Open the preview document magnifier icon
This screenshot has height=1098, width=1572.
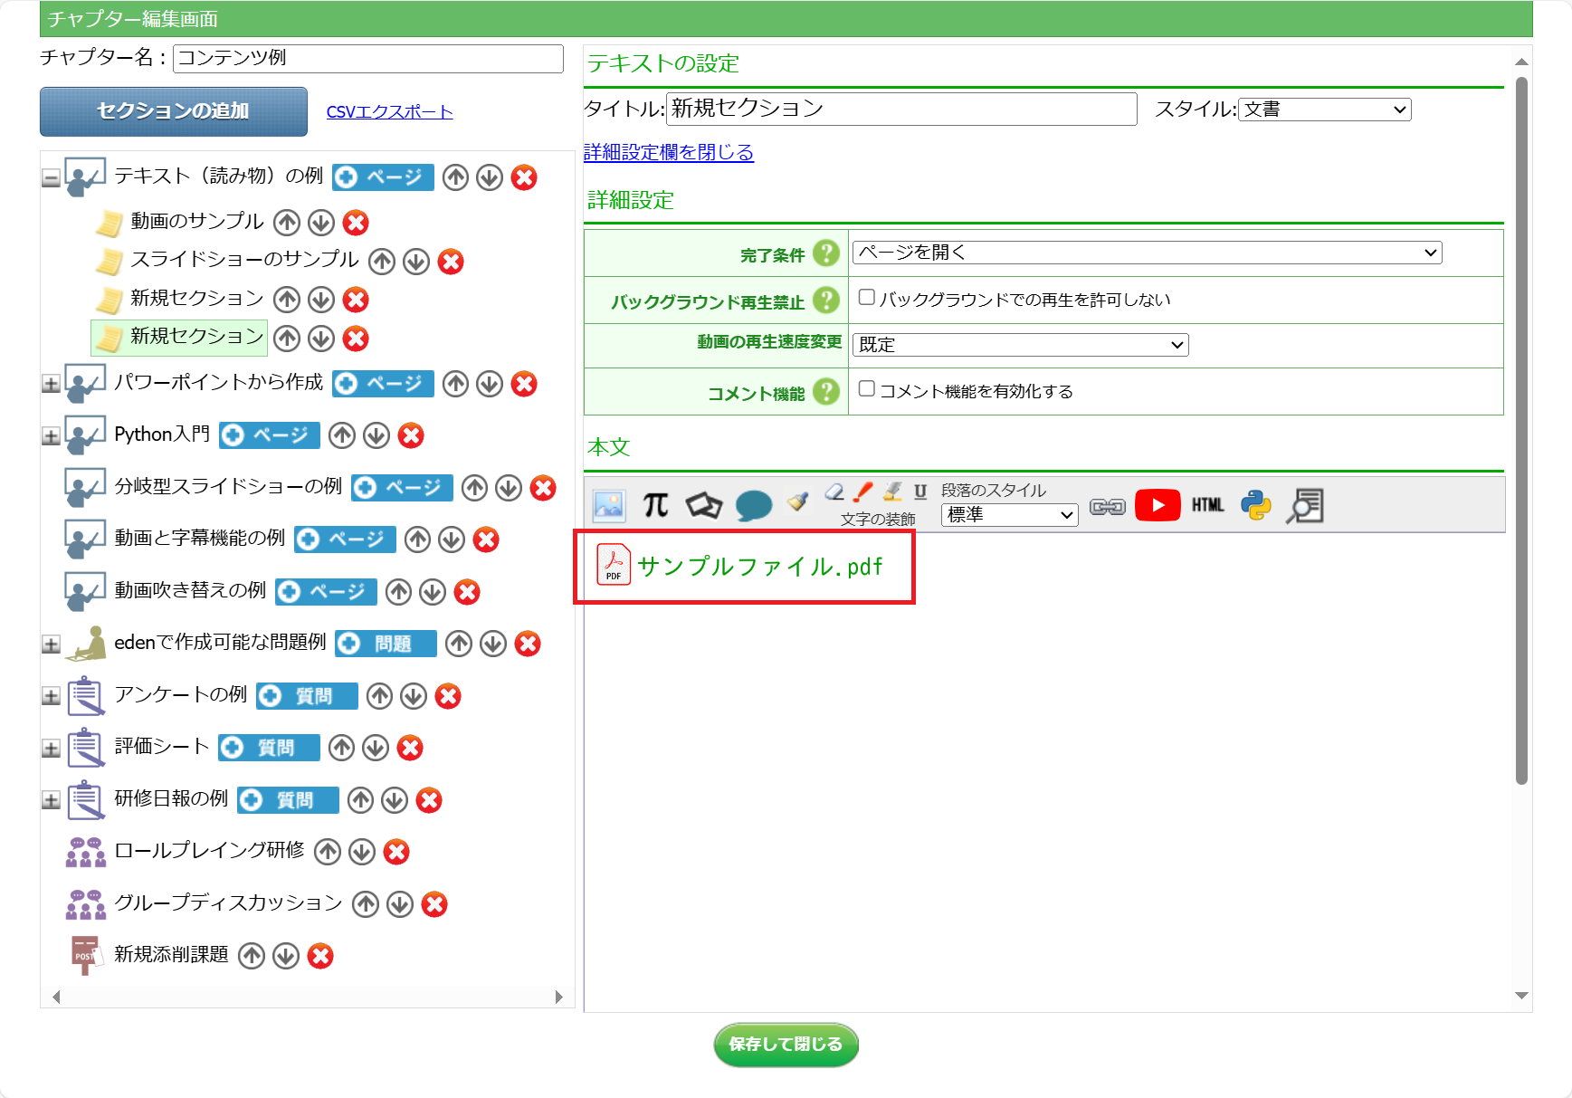click(x=1305, y=505)
